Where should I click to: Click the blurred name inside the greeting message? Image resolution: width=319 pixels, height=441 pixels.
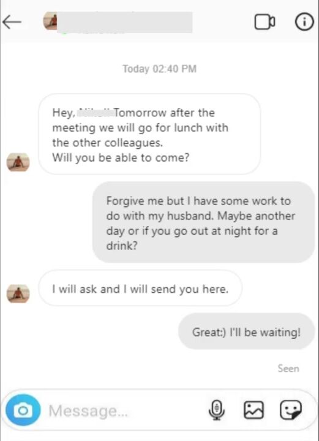pyautogui.click(x=95, y=112)
